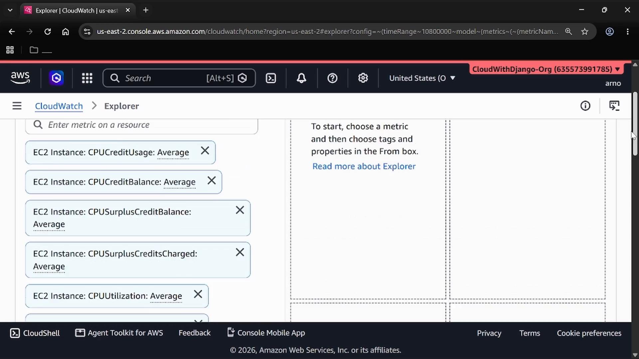The height and width of the screenshot is (359, 639).
Task: Launch CloudShell from the top navigation bar
Action: [x=271, y=78]
